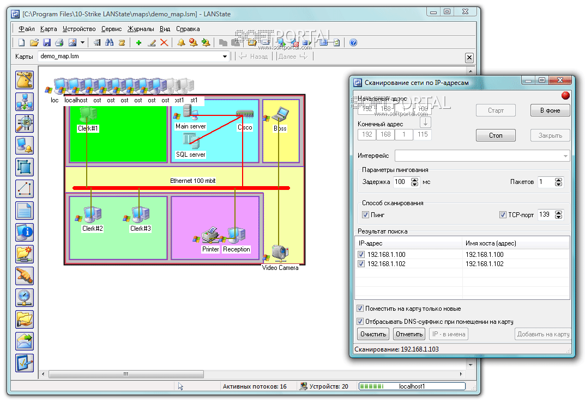585x400 pixels.
Task: Click the envelope message sidebar icon
Action: pos(25,341)
